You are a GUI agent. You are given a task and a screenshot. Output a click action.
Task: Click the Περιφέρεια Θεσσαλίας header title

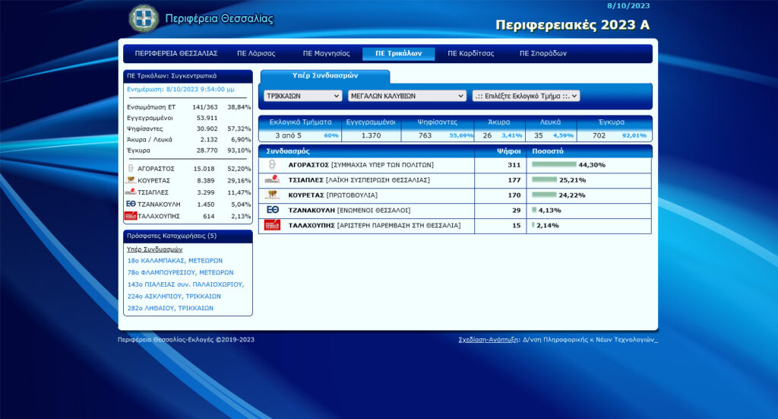click(x=220, y=19)
